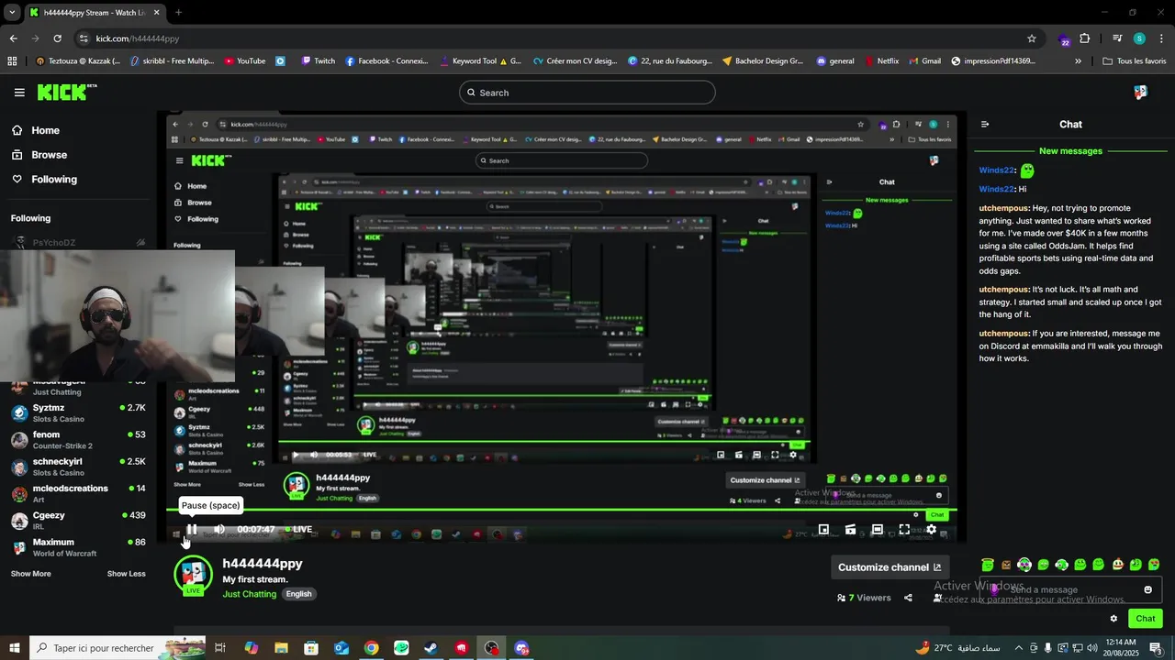Open Chrome apps grid icon
This screenshot has height=660, width=1175.
(x=12, y=61)
